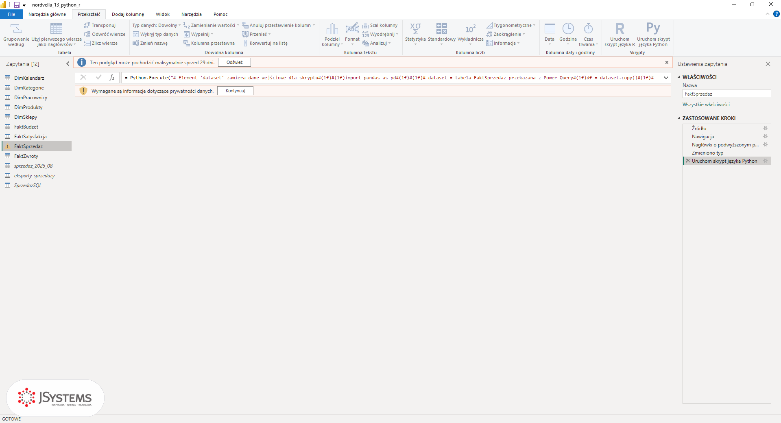The height and width of the screenshot is (423, 781).
Task: Edit the Nazwa field FaktSprzedaz
Action: coord(726,94)
